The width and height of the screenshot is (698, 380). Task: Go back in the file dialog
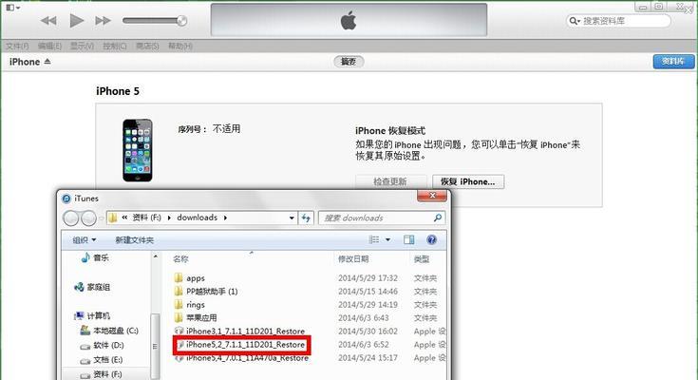[x=71, y=218]
